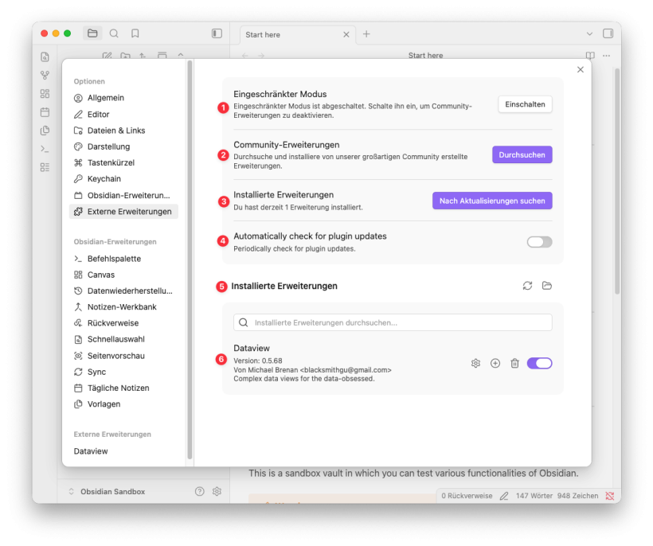The height and width of the screenshot is (546, 653).
Task: Open the graph view ribbon icon
Action: (45, 76)
